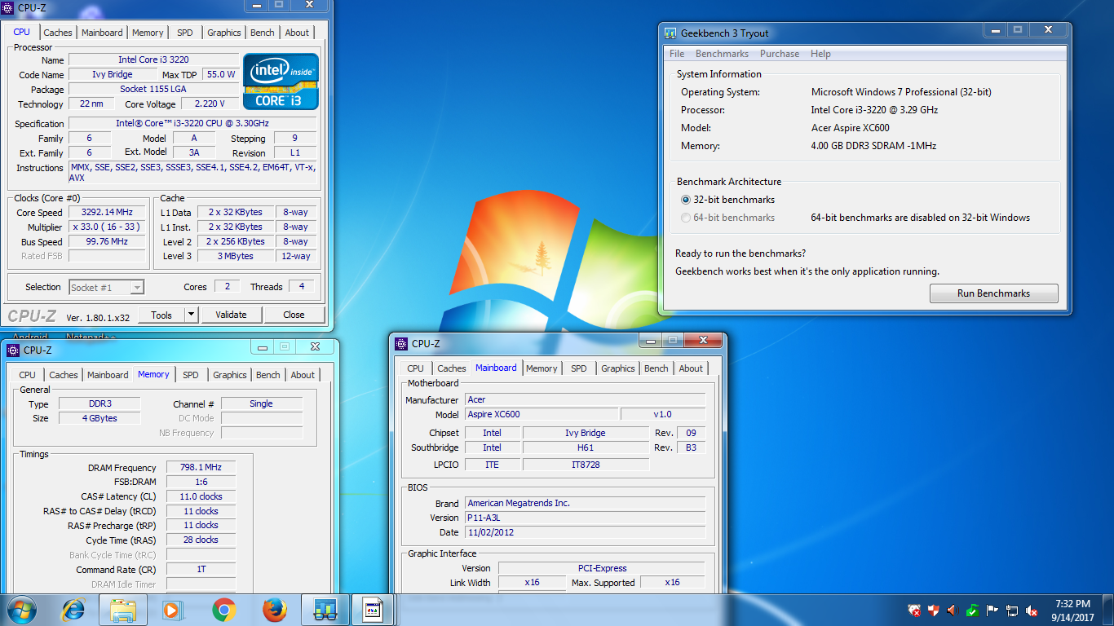Click the muted volume tray icon
The width and height of the screenshot is (1114, 626).
pyautogui.click(x=1032, y=610)
